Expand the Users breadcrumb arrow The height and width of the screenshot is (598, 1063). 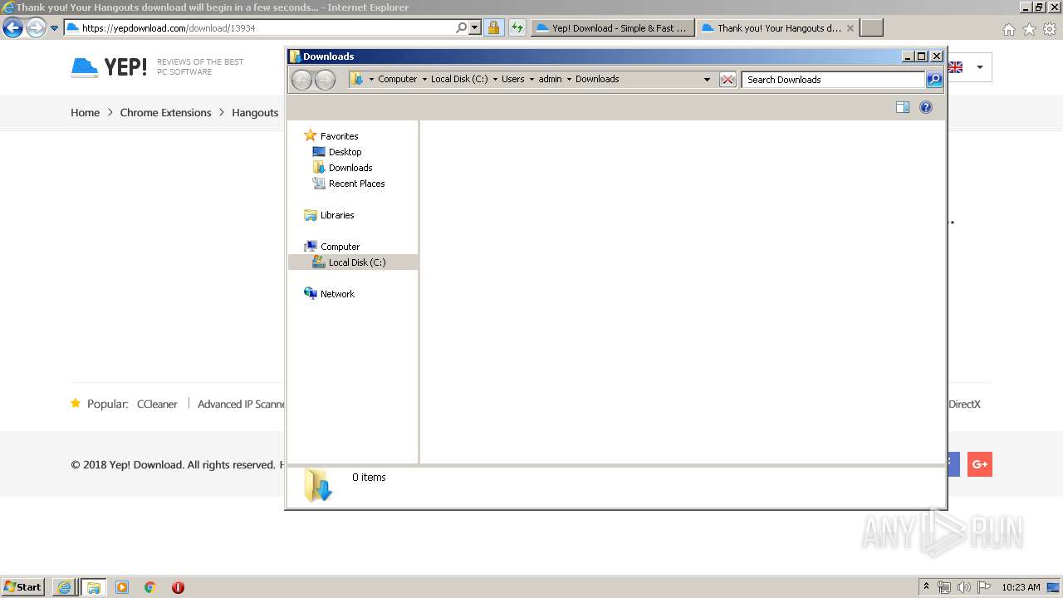(x=531, y=80)
